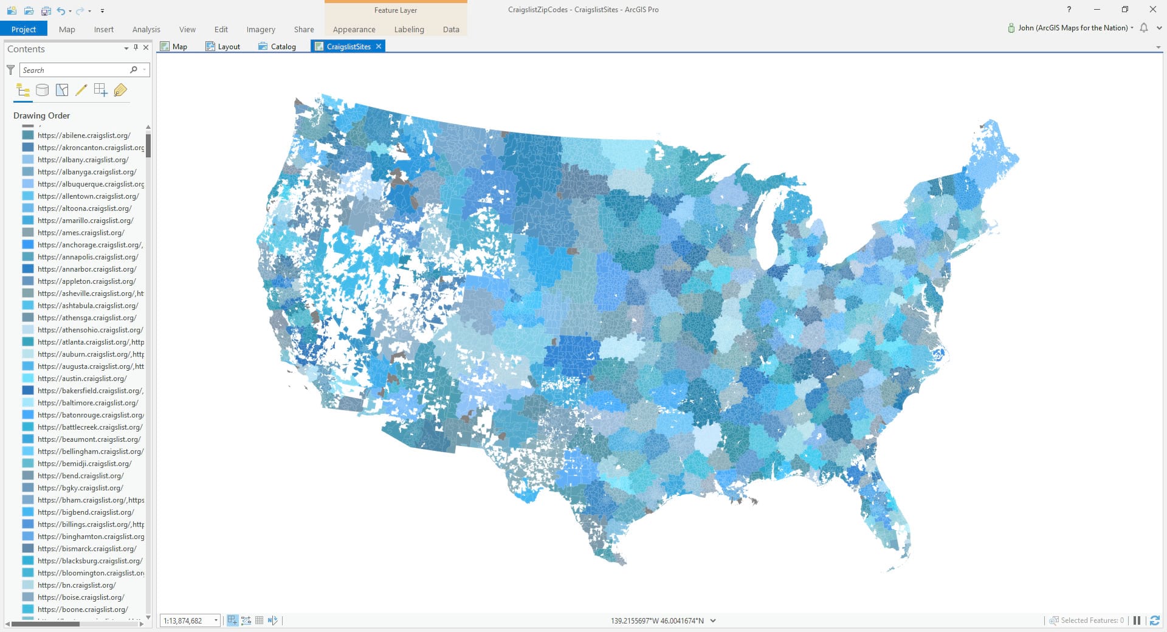The width and height of the screenshot is (1167, 632).
Task: Open Contents pane options dropdown
Action: [126, 48]
